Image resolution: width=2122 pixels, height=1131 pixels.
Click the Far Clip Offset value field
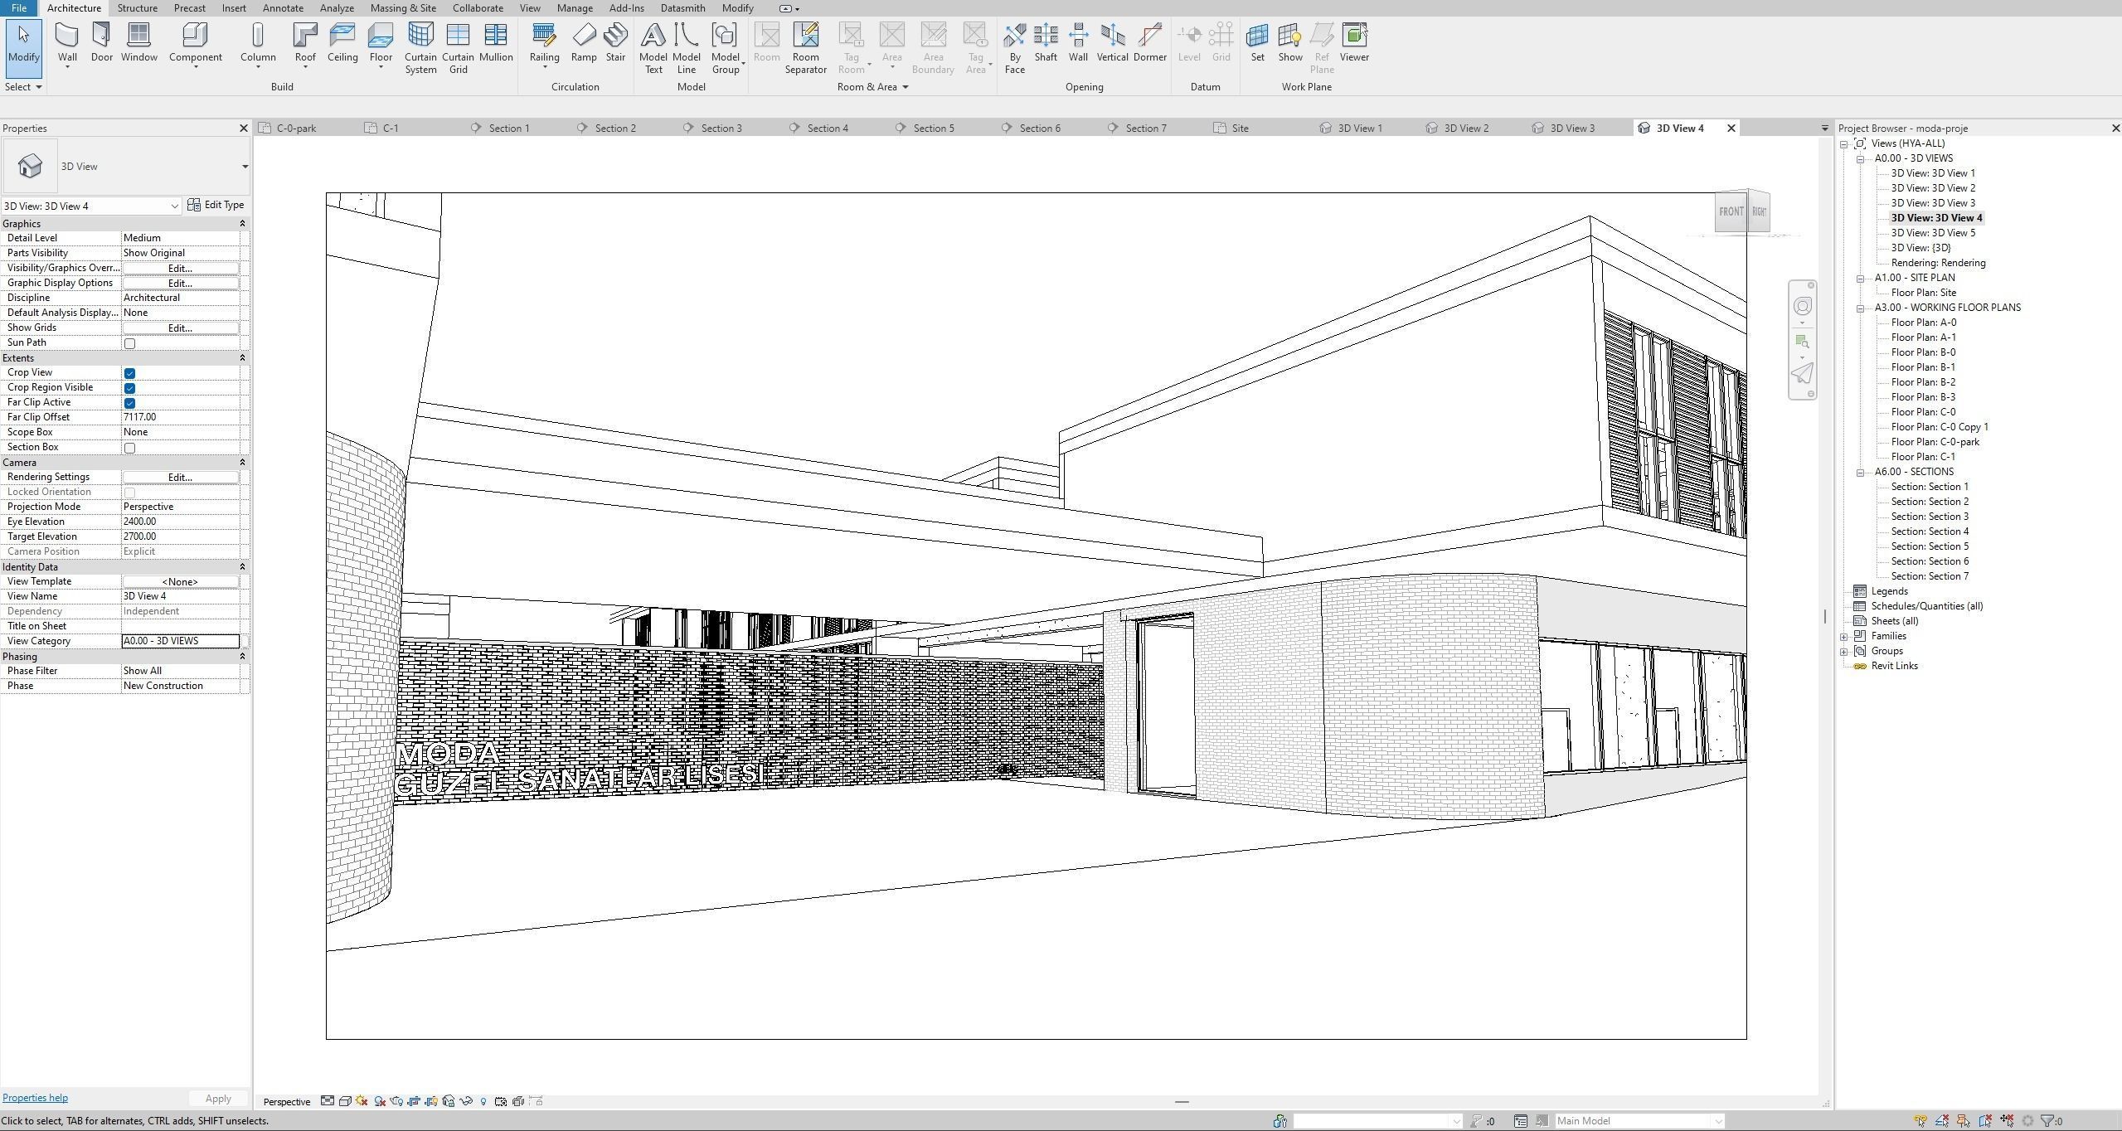pyautogui.click(x=180, y=417)
